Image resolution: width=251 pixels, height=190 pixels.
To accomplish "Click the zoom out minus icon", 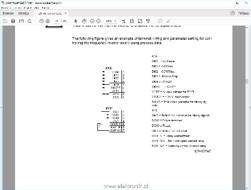I will (x=92, y=21).
